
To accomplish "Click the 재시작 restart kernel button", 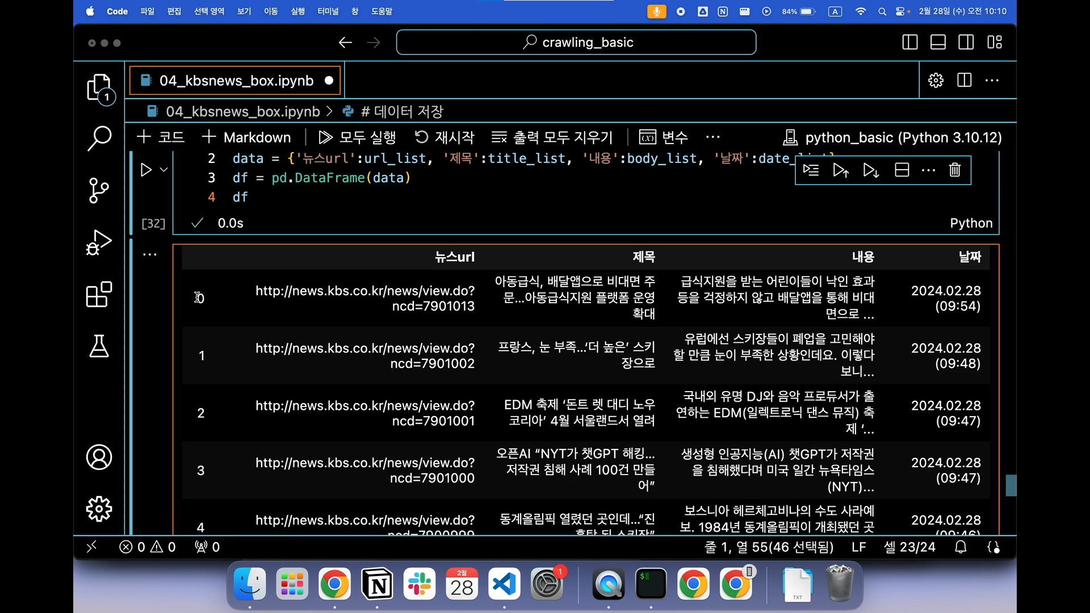I will (445, 137).
